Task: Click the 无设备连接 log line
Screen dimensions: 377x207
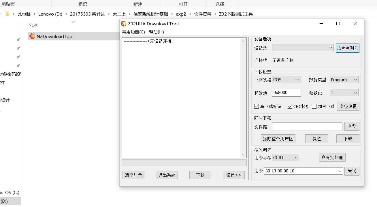Action: (148, 41)
